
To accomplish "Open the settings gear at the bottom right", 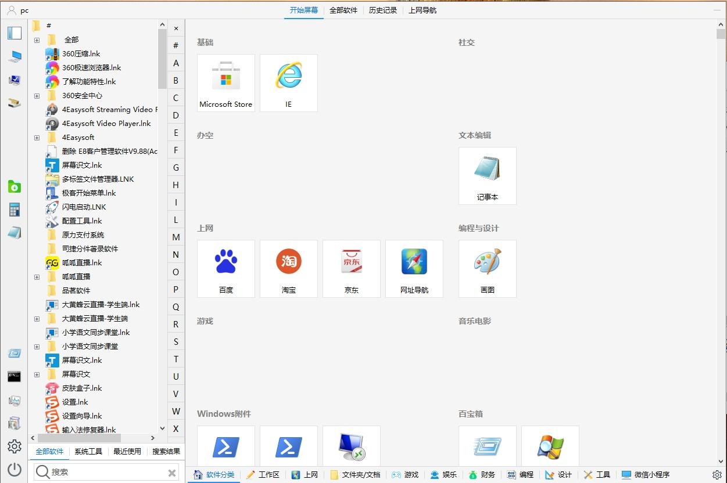I will pos(717,474).
